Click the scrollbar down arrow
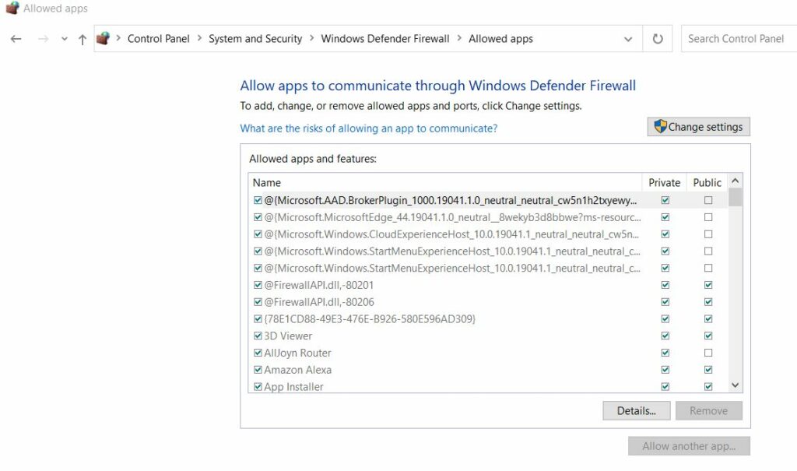The width and height of the screenshot is (797, 471). point(733,384)
